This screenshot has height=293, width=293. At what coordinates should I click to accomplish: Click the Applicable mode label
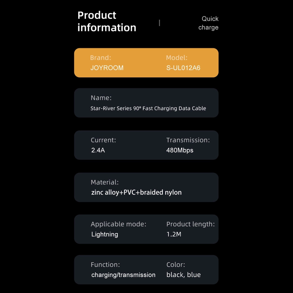(118, 224)
